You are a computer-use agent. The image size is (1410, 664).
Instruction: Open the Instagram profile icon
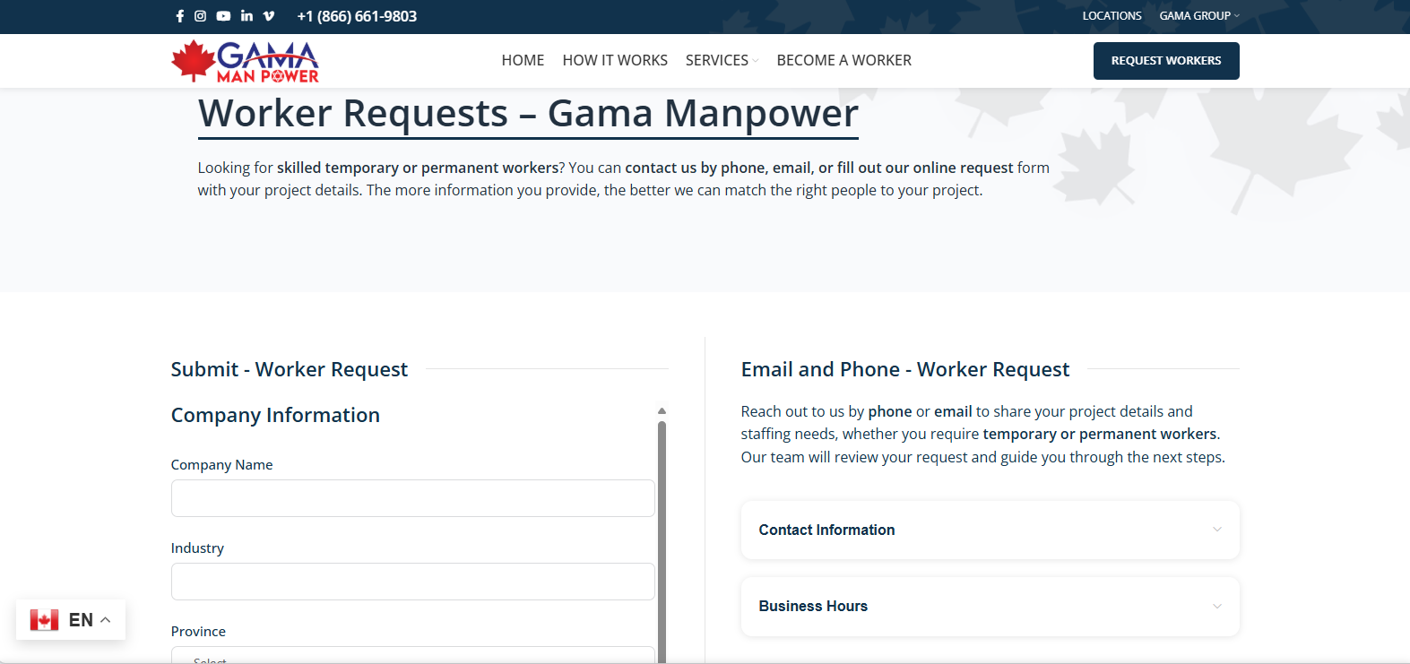coord(201,16)
